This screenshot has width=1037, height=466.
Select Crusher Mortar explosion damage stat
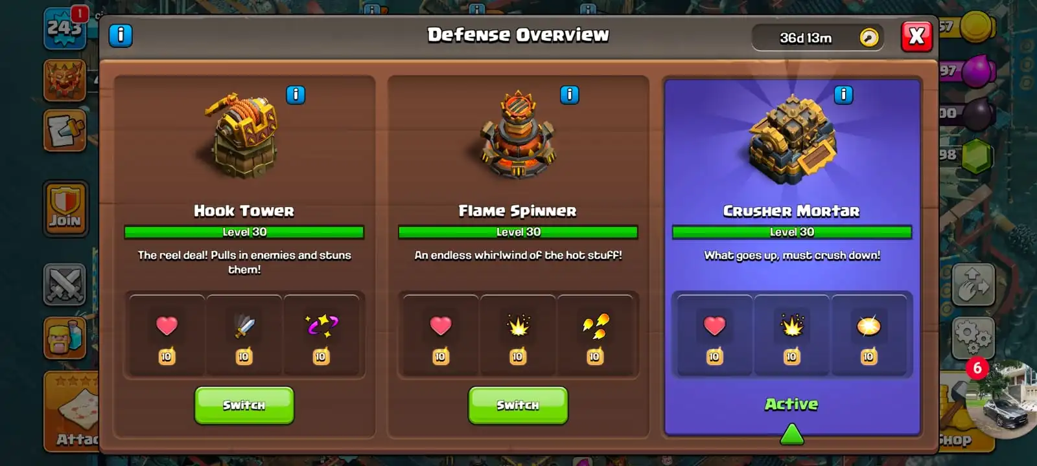point(791,335)
